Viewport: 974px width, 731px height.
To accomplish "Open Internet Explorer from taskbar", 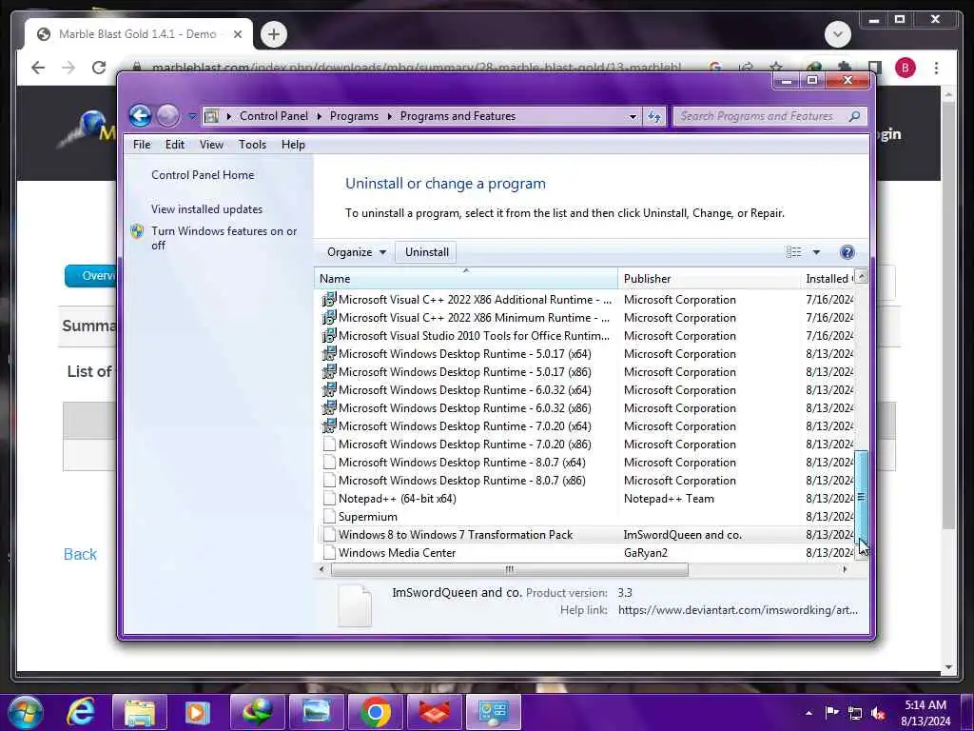I will point(82,712).
